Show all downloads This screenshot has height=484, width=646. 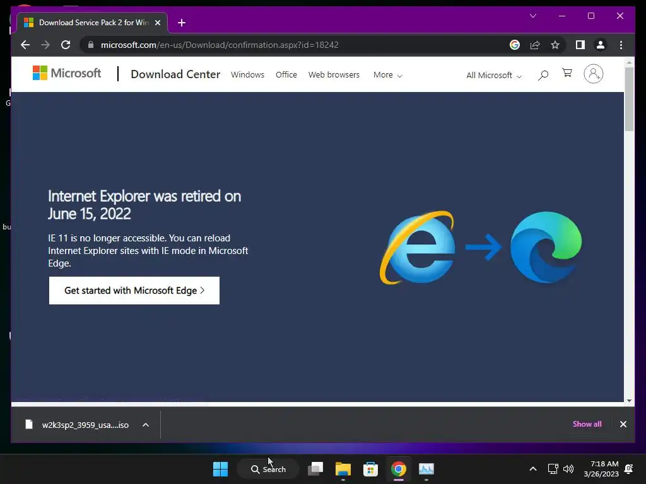coord(587,424)
